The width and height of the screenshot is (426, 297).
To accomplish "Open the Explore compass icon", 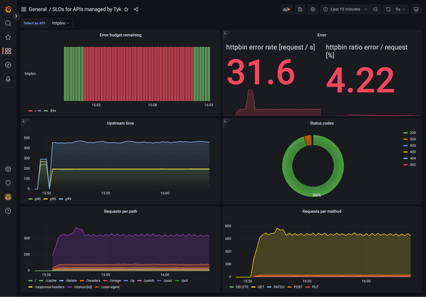I will pos(8,65).
